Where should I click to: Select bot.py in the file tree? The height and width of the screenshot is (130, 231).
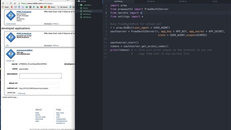coord(86,8)
